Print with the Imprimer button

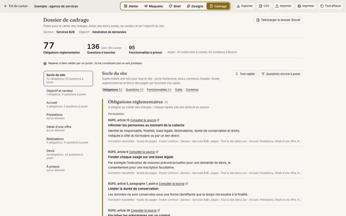(306, 6)
